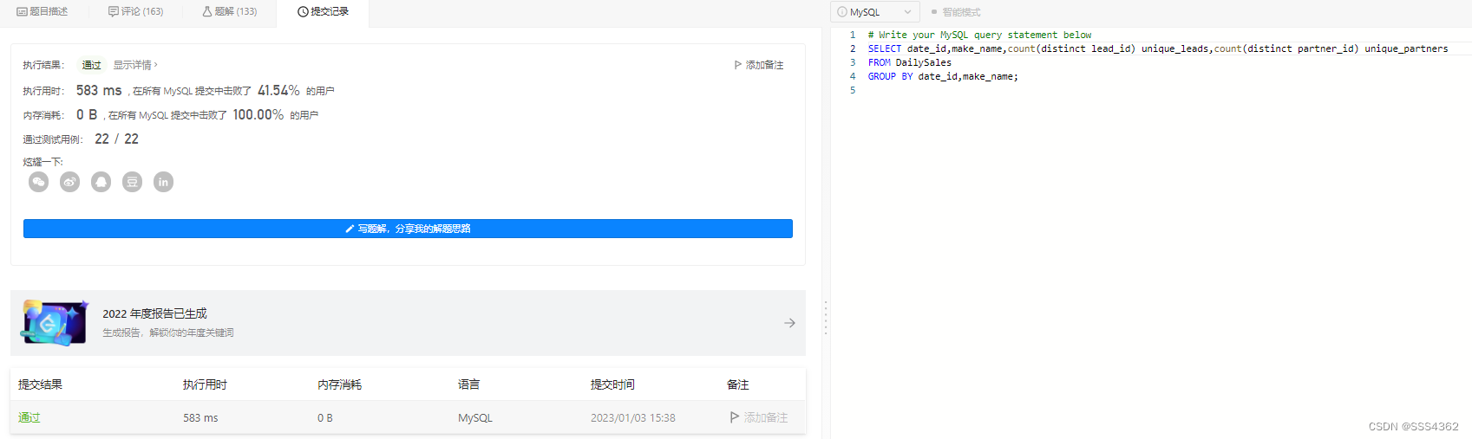Viewport: 1472px width, 439px height.
Task: Click the 提交结果 column header
Action: point(40,384)
